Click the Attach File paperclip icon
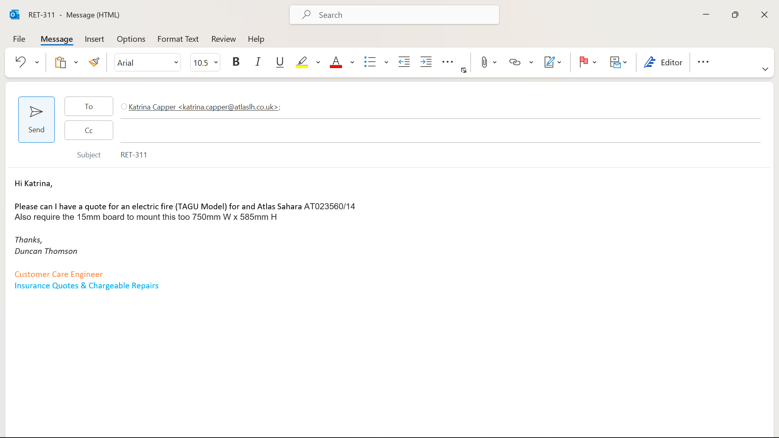 (484, 62)
